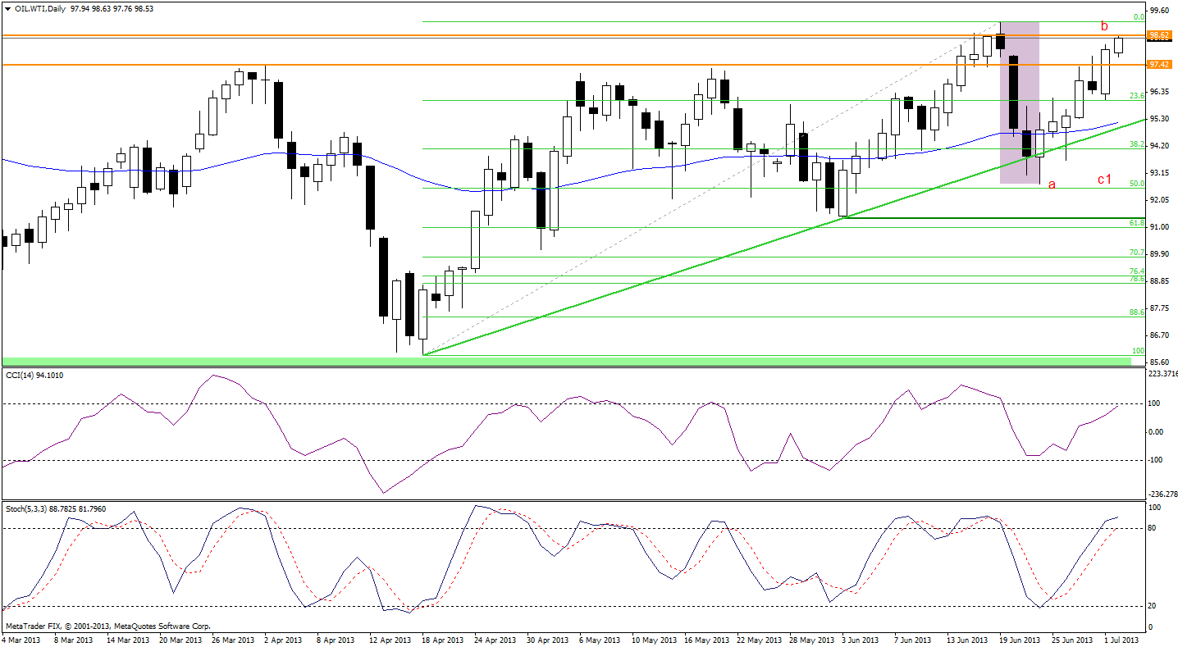Select OHLC values 97.94 98.63 97.76 98.53
1178x647 pixels.
point(110,8)
